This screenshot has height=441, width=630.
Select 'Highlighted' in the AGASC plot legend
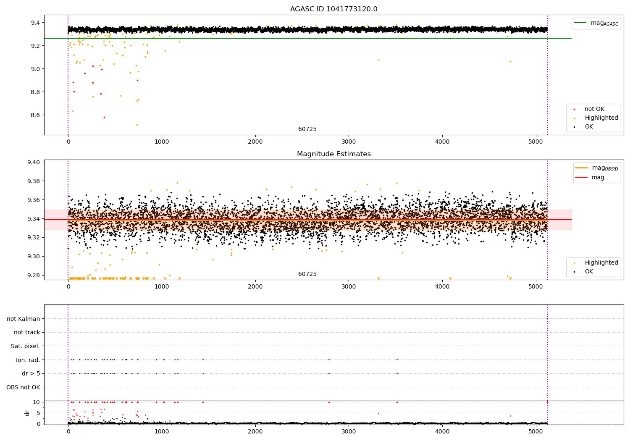[601, 118]
